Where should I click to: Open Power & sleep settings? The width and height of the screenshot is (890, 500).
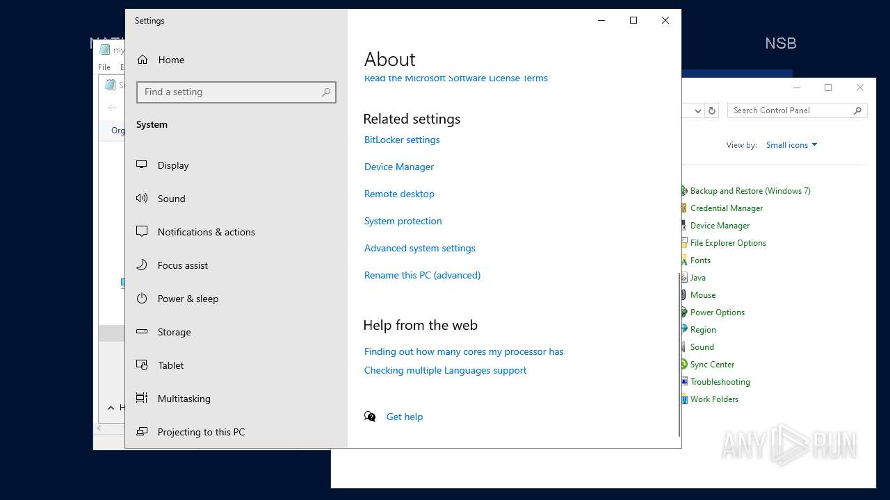pos(236,299)
